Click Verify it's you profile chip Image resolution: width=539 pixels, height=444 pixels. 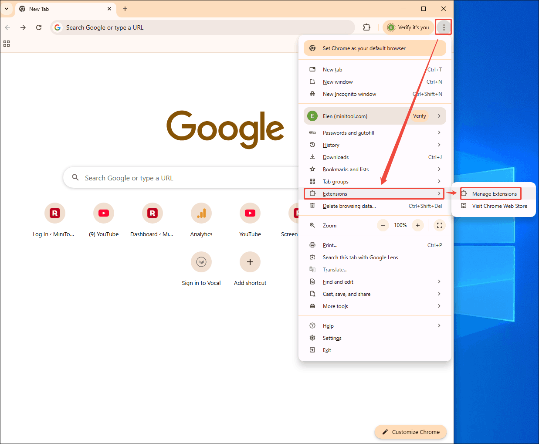click(x=408, y=27)
